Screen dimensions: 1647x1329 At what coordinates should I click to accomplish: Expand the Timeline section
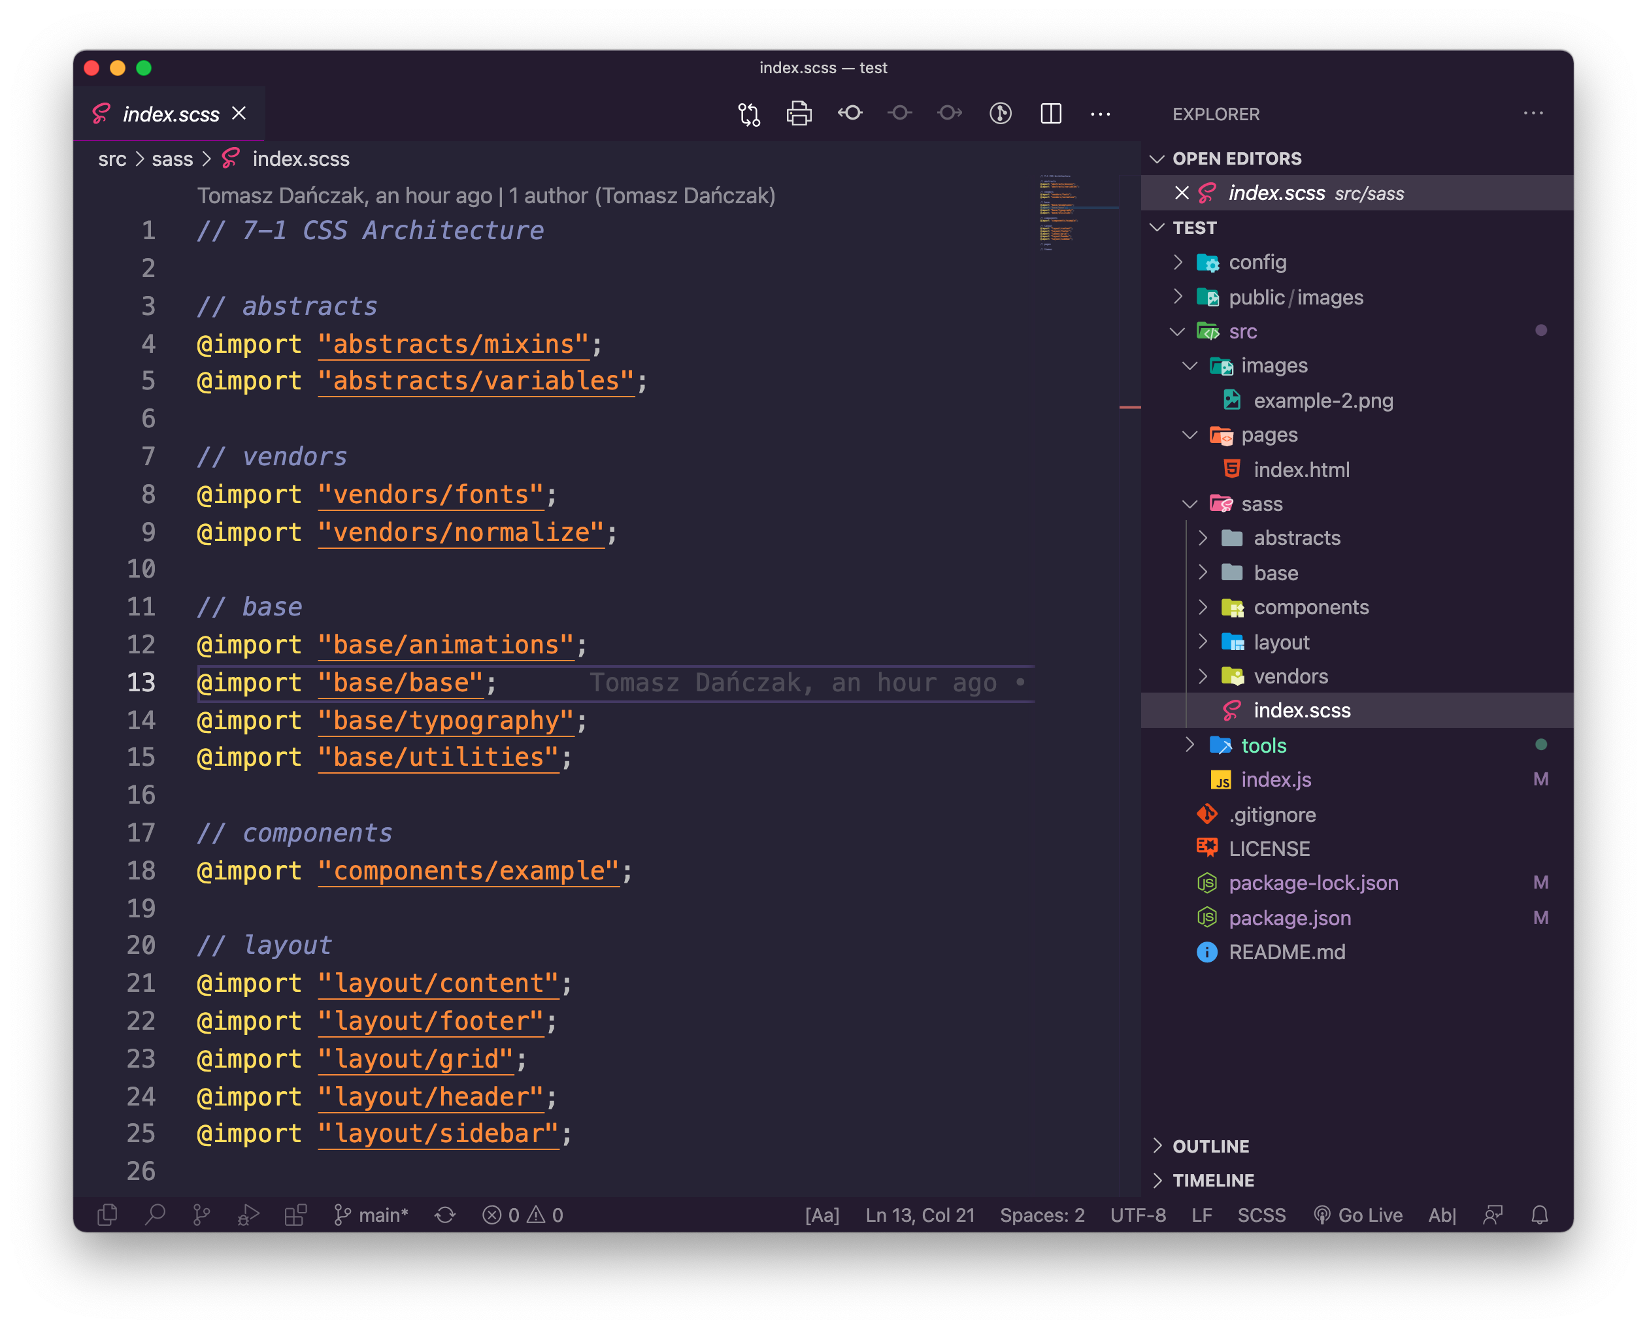click(1357, 1180)
